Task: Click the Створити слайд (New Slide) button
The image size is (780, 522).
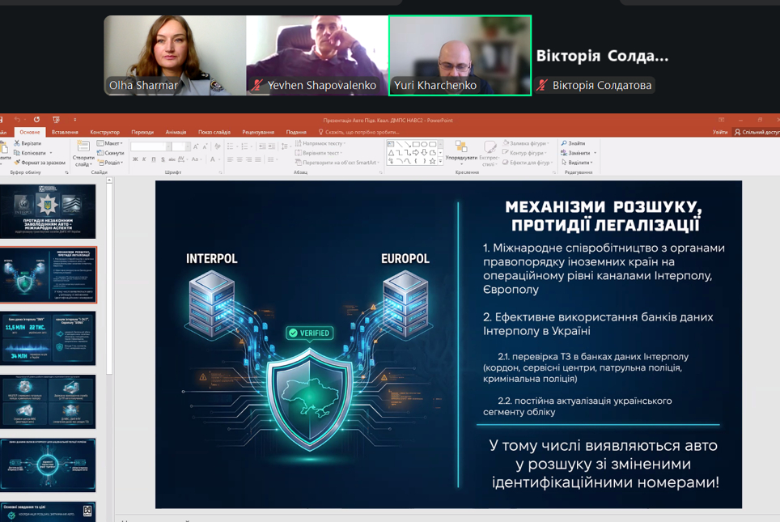Action: pos(83,153)
